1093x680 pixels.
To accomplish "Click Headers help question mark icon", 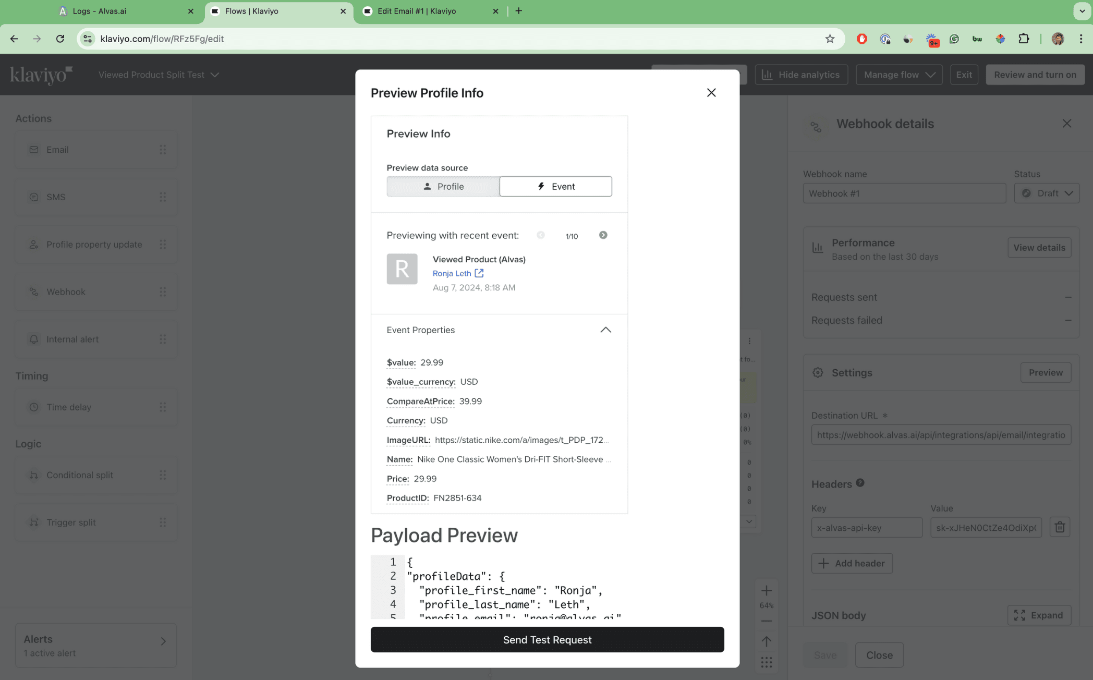I will [x=860, y=483].
